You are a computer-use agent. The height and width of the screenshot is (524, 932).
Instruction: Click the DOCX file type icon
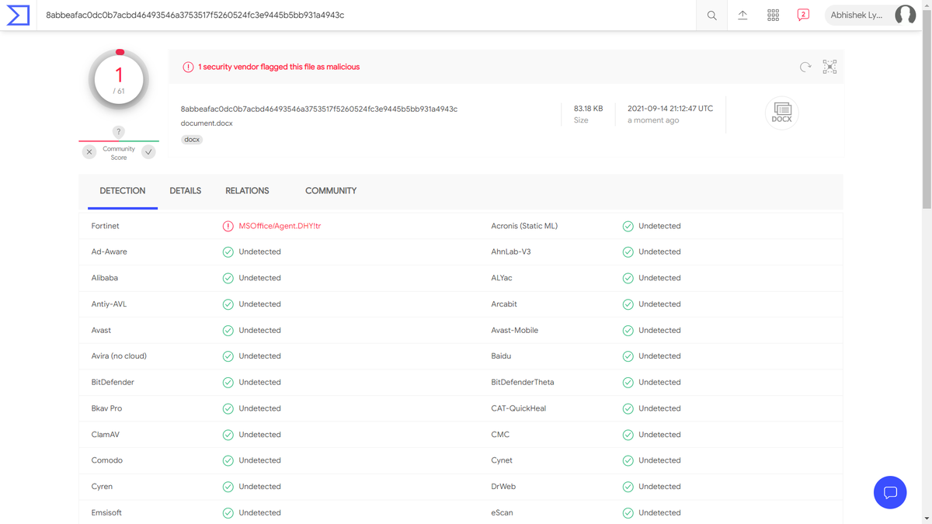(x=782, y=113)
